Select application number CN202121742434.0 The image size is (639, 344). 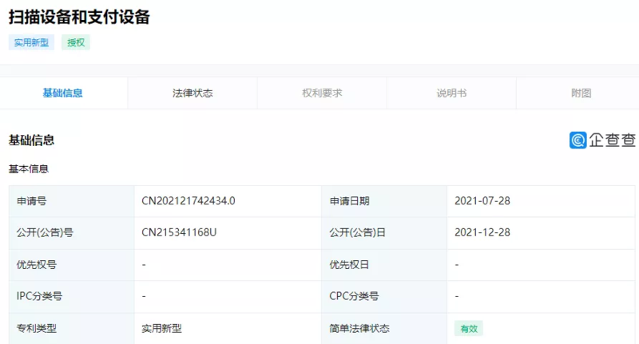coord(189,201)
